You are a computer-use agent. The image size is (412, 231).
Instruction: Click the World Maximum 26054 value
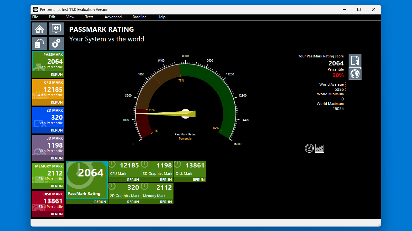(x=338, y=109)
